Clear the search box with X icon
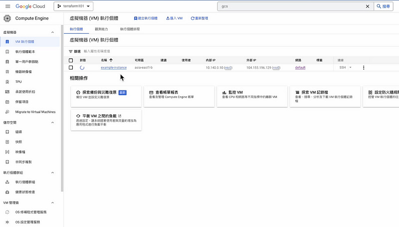399x227 pixels. (368, 6)
